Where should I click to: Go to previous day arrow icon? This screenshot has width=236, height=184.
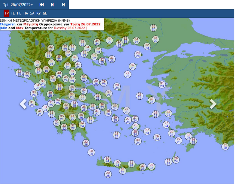point(52,5)
